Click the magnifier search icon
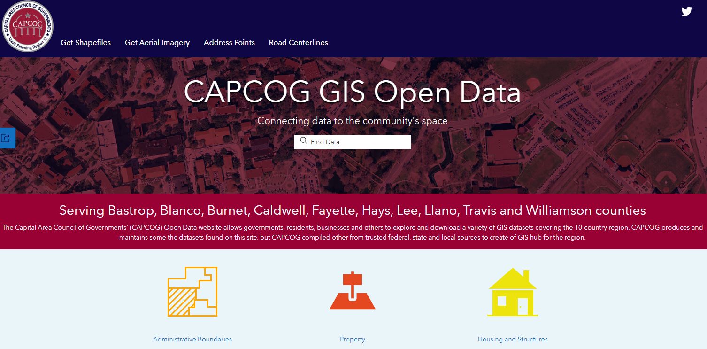707x349 pixels. [303, 141]
